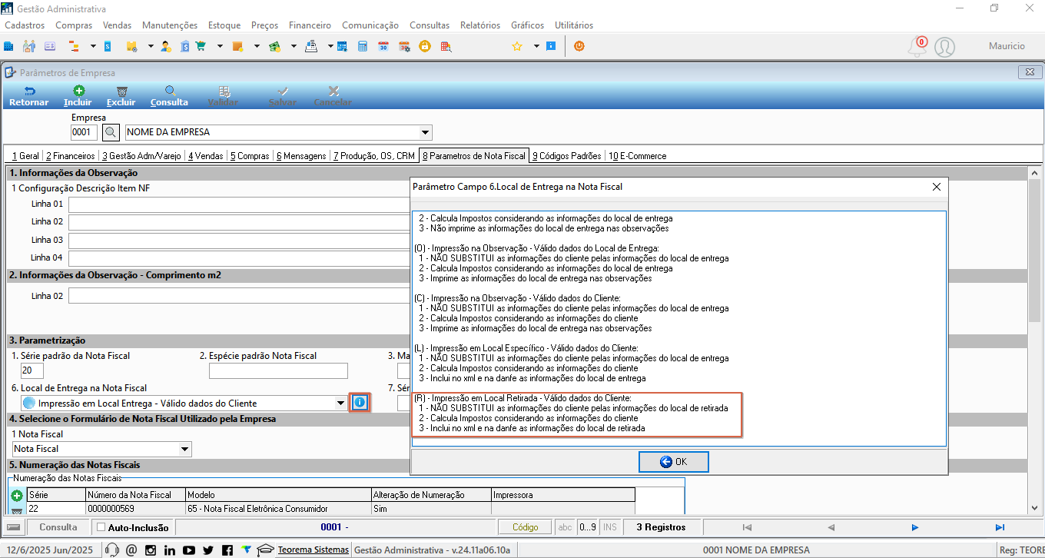Click the Série padrão da Nota Fiscal field
1045x558 pixels.
[21, 371]
